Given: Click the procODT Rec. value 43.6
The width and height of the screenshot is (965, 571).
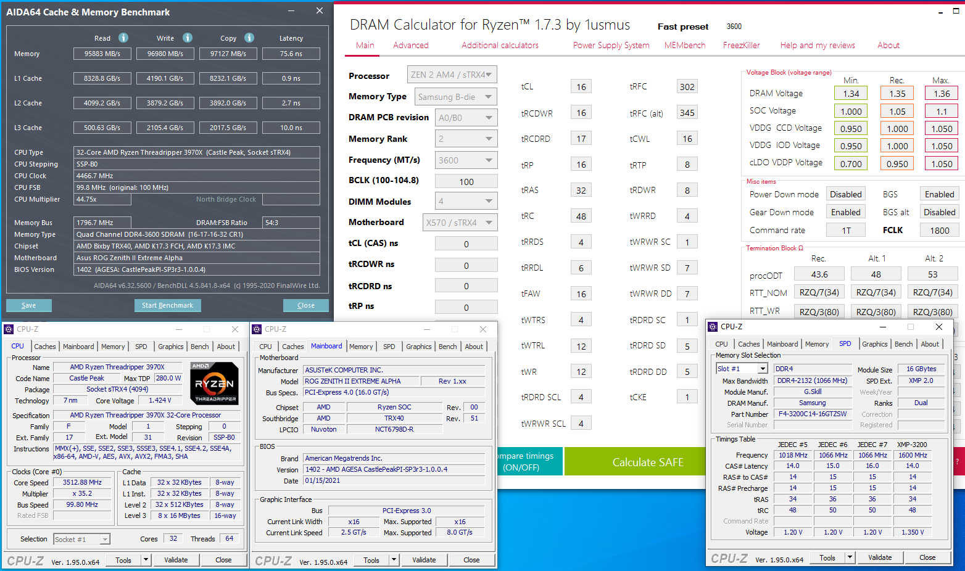Looking at the screenshot, I should (819, 274).
